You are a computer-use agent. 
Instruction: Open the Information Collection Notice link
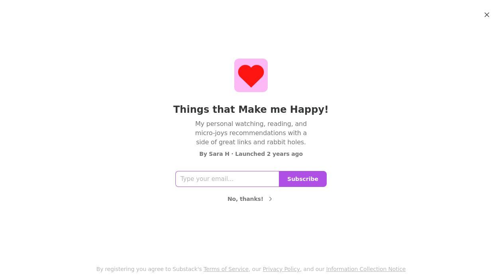point(366,269)
